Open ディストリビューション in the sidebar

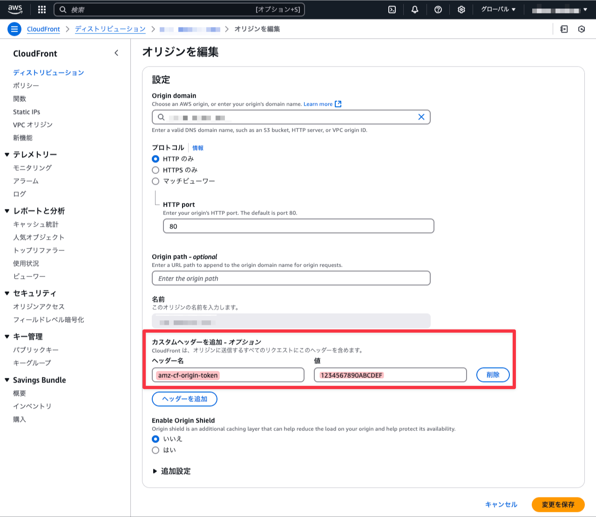(48, 73)
